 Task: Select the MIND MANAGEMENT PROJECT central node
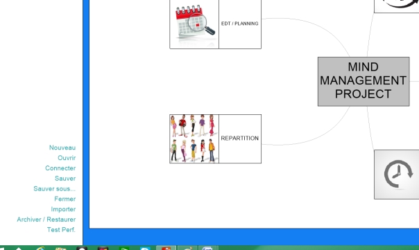pos(364,82)
